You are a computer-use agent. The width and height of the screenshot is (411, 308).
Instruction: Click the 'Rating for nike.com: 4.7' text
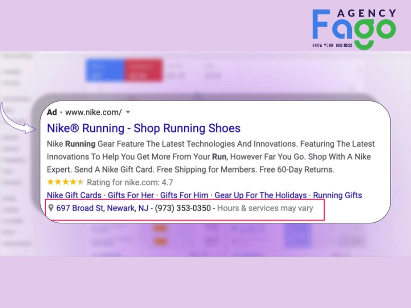[x=130, y=182]
